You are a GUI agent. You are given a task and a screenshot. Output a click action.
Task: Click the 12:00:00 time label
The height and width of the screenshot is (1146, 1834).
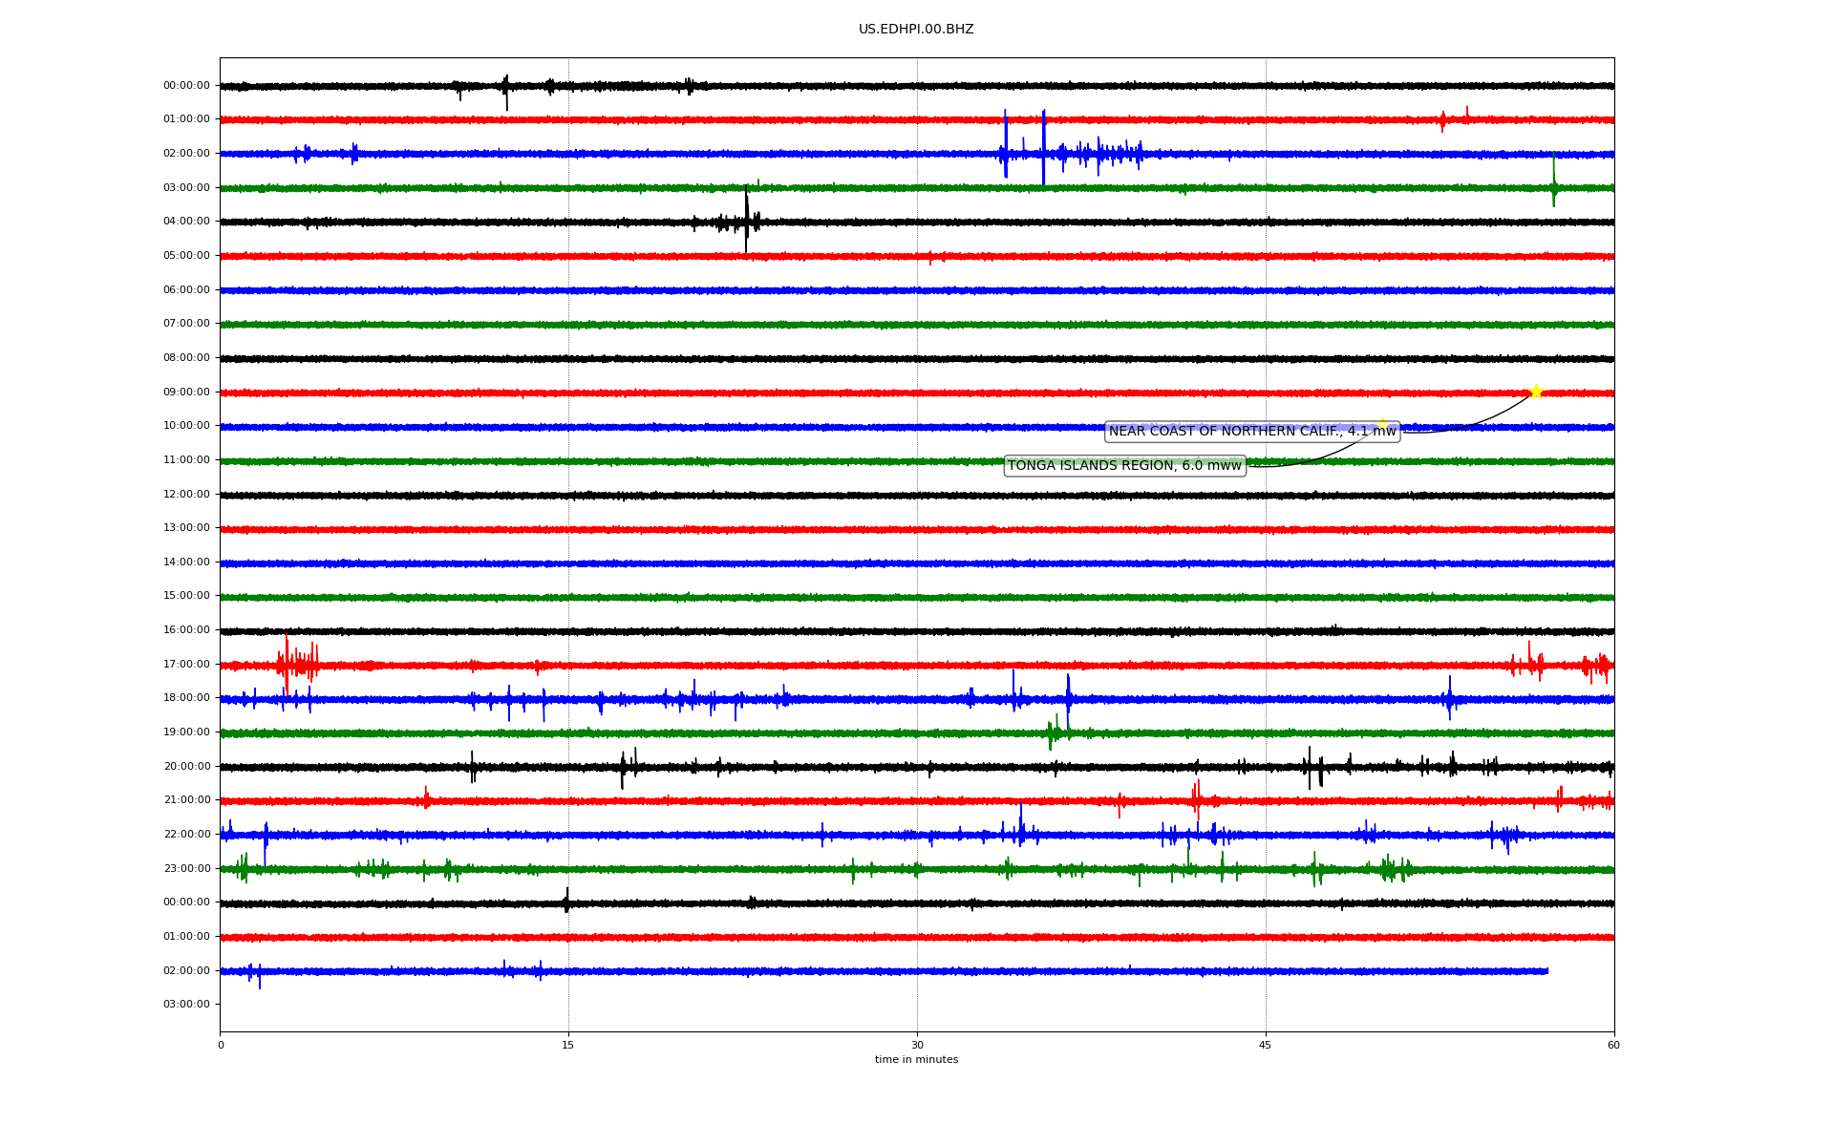click(x=186, y=495)
